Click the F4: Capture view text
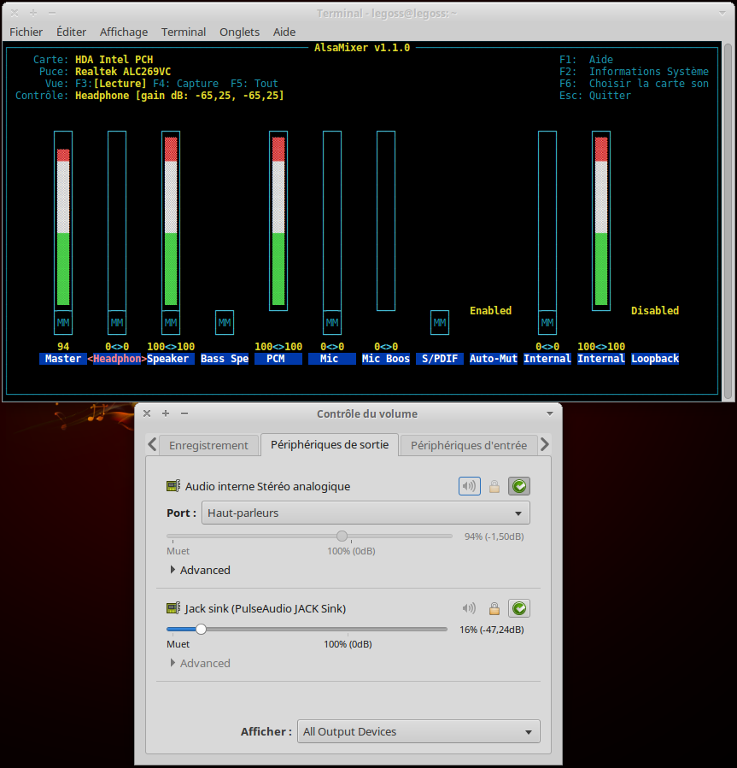The image size is (737, 768). point(185,84)
